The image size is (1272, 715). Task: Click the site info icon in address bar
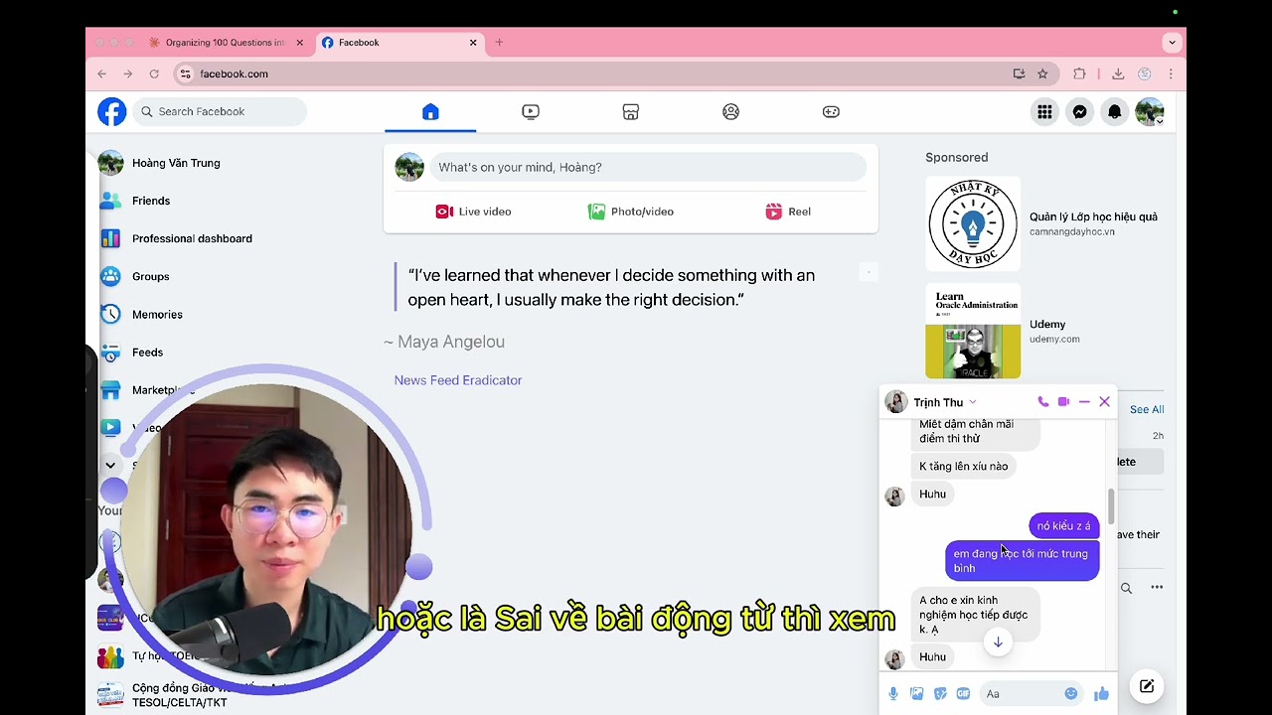(x=185, y=73)
